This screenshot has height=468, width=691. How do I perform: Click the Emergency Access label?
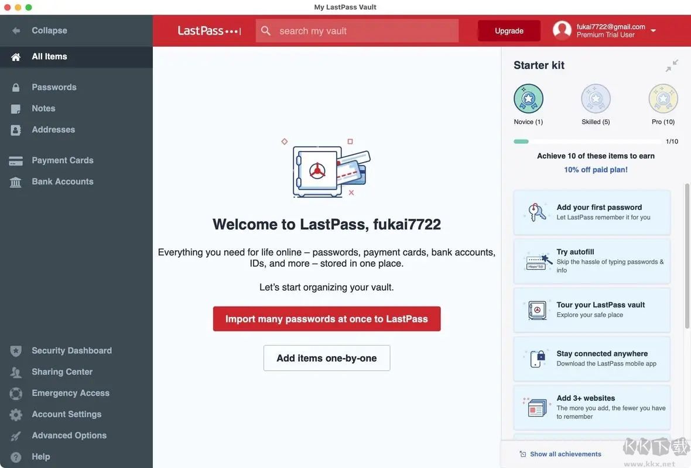pyautogui.click(x=70, y=393)
